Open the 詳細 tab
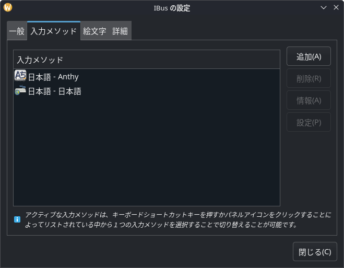344x268 pixels. tap(120, 31)
